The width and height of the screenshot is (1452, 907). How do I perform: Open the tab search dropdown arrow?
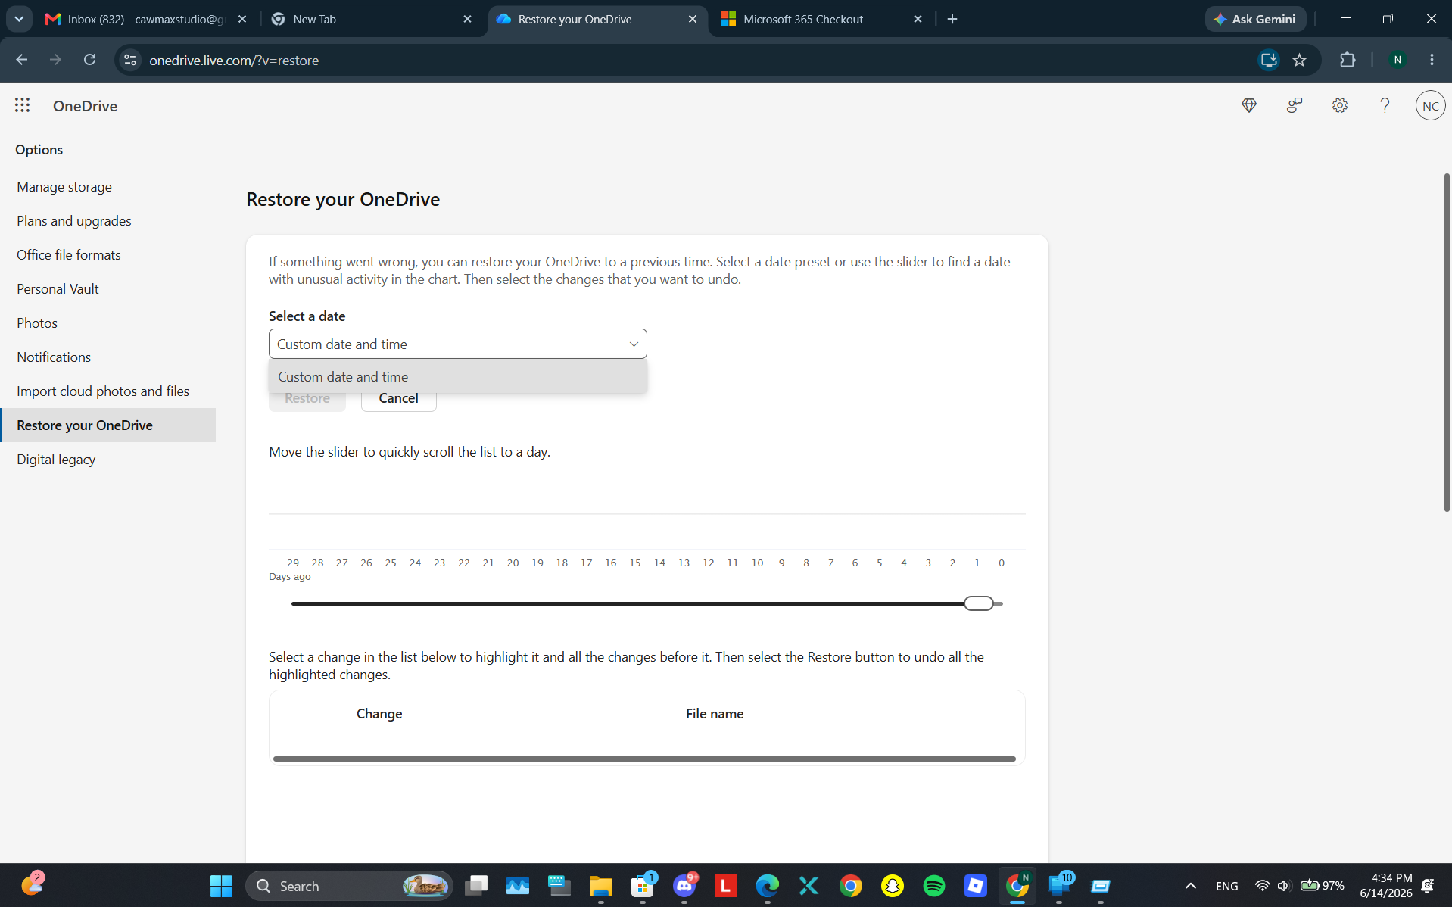tap(19, 19)
